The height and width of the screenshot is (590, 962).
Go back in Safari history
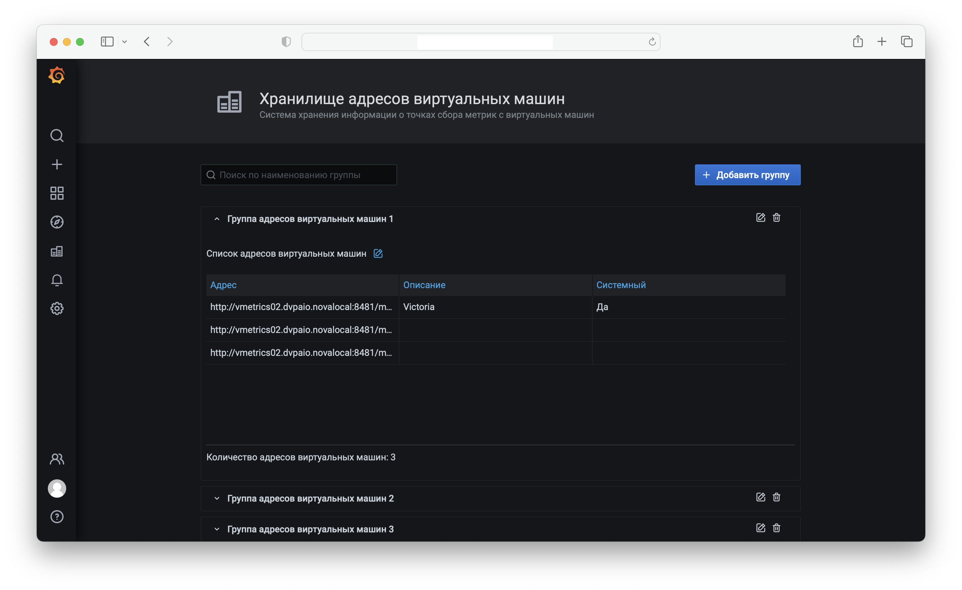pyautogui.click(x=147, y=41)
